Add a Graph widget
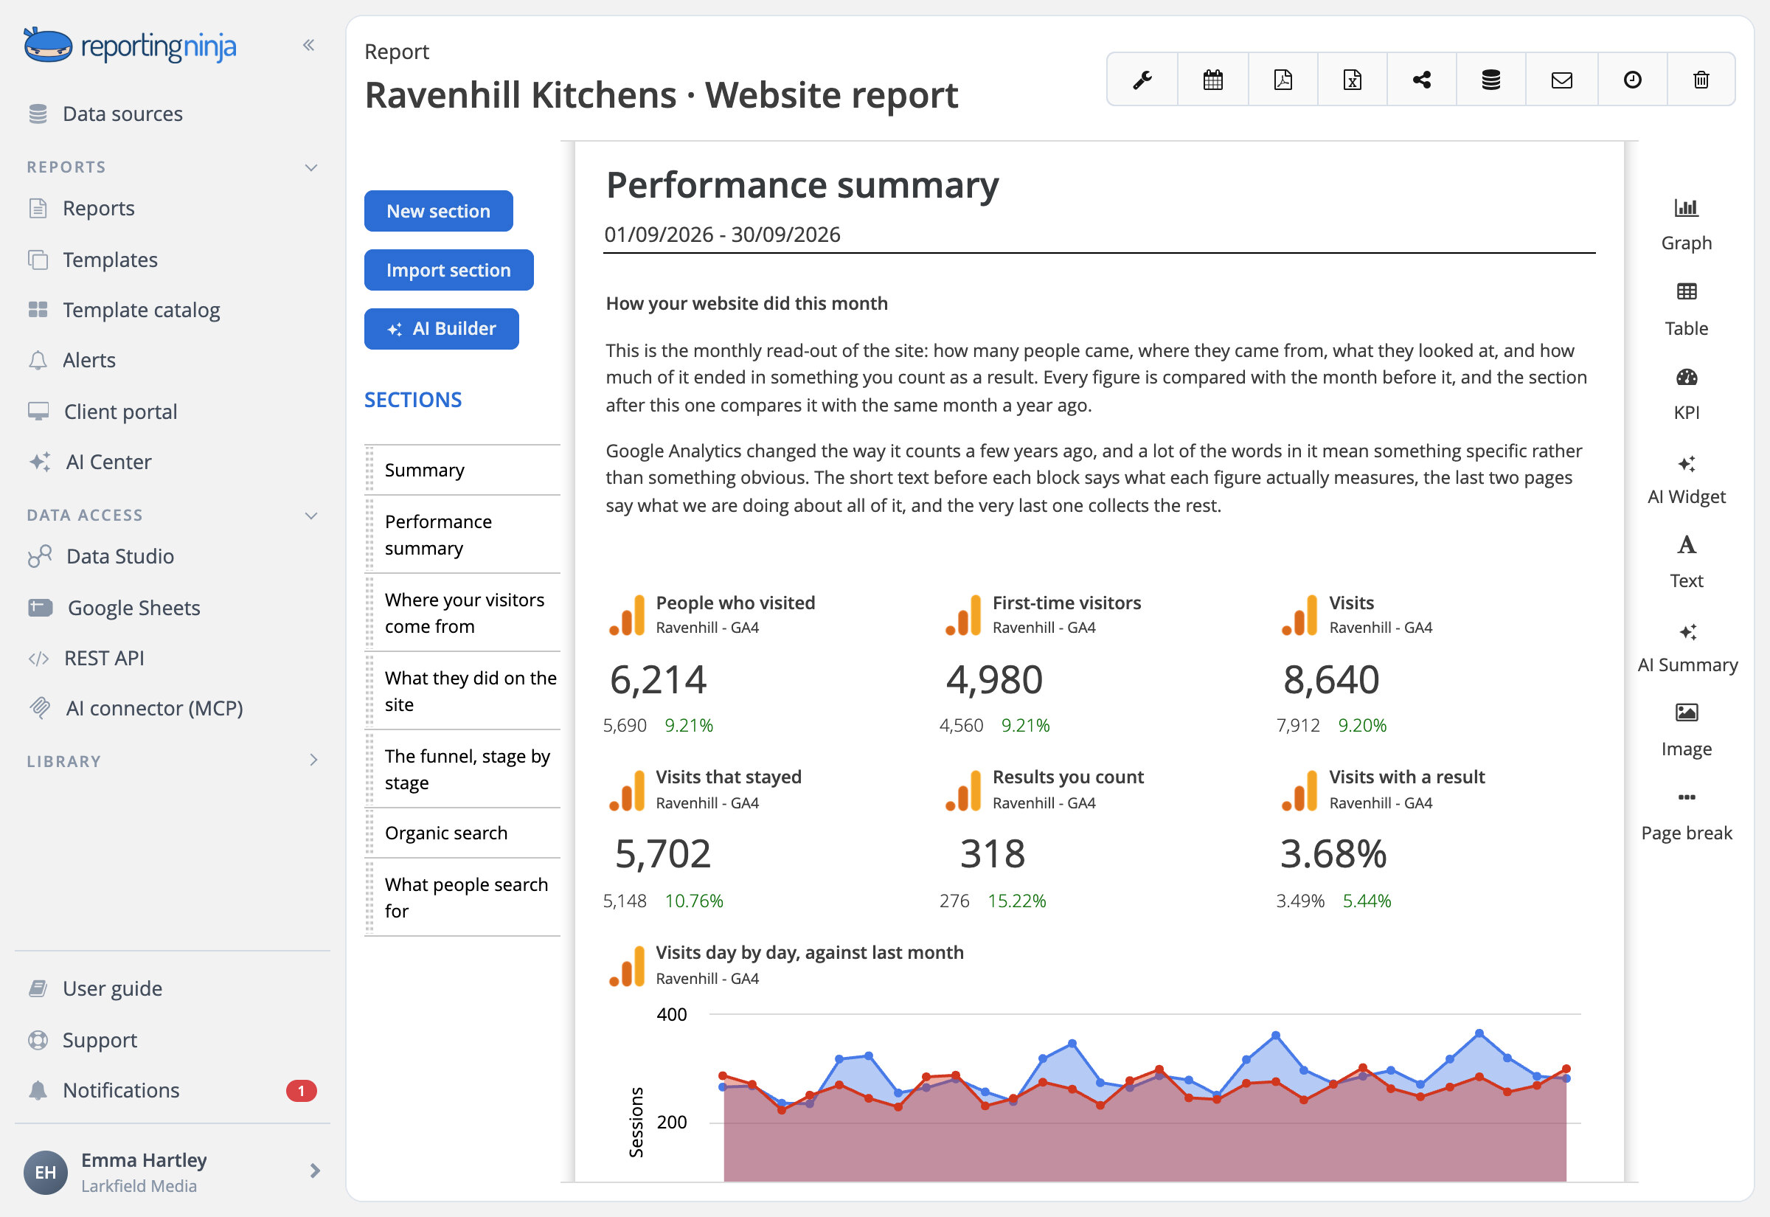 tap(1686, 226)
